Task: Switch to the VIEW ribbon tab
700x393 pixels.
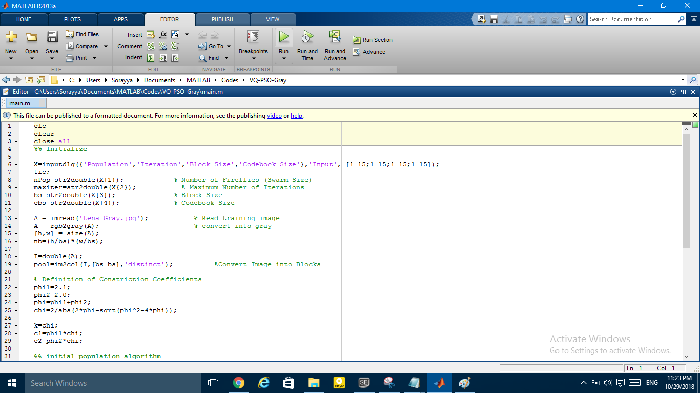Action: tap(273, 19)
